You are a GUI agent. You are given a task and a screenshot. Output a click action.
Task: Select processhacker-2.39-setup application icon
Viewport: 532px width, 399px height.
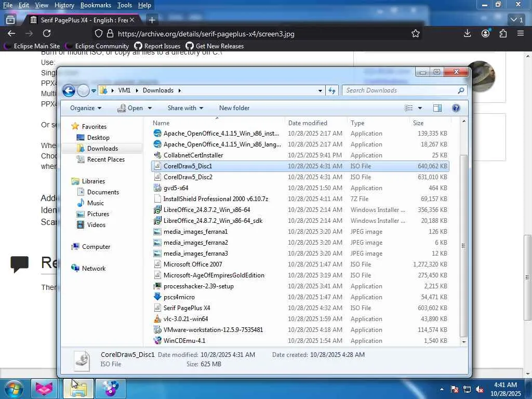pyautogui.click(x=157, y=286)
